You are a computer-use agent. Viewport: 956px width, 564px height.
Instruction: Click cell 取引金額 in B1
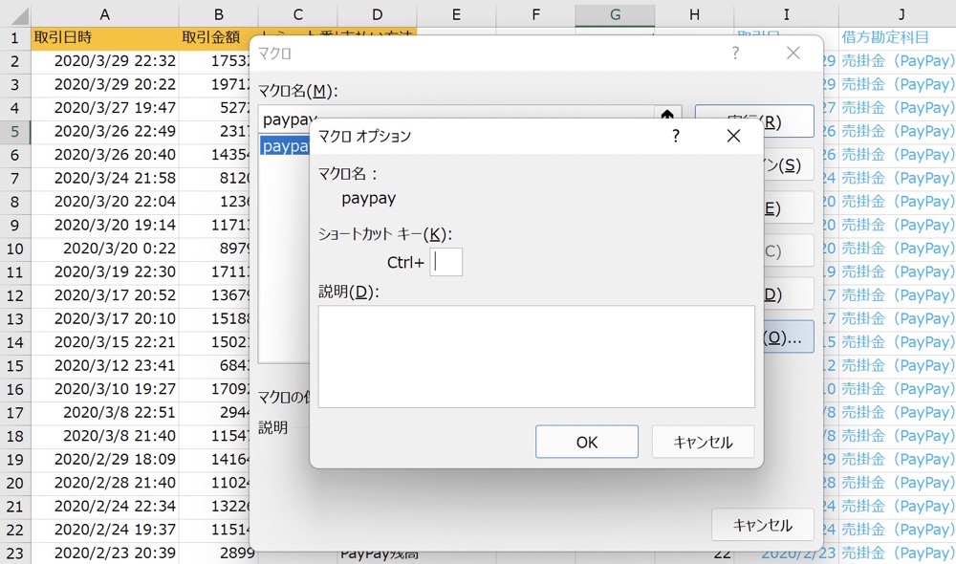(218, 38)
